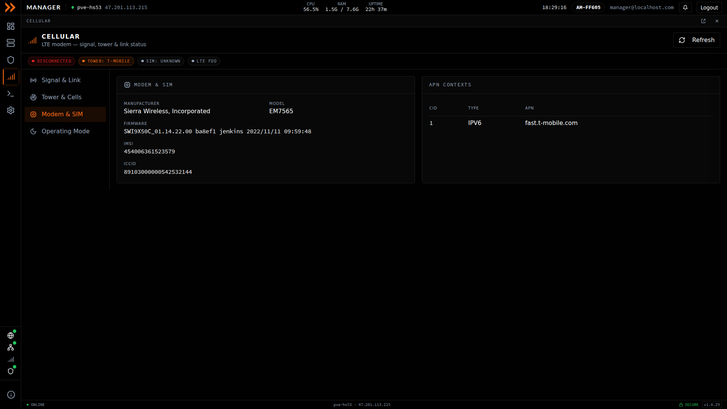Pop out the Cellular panel in new window

[703, 21]
